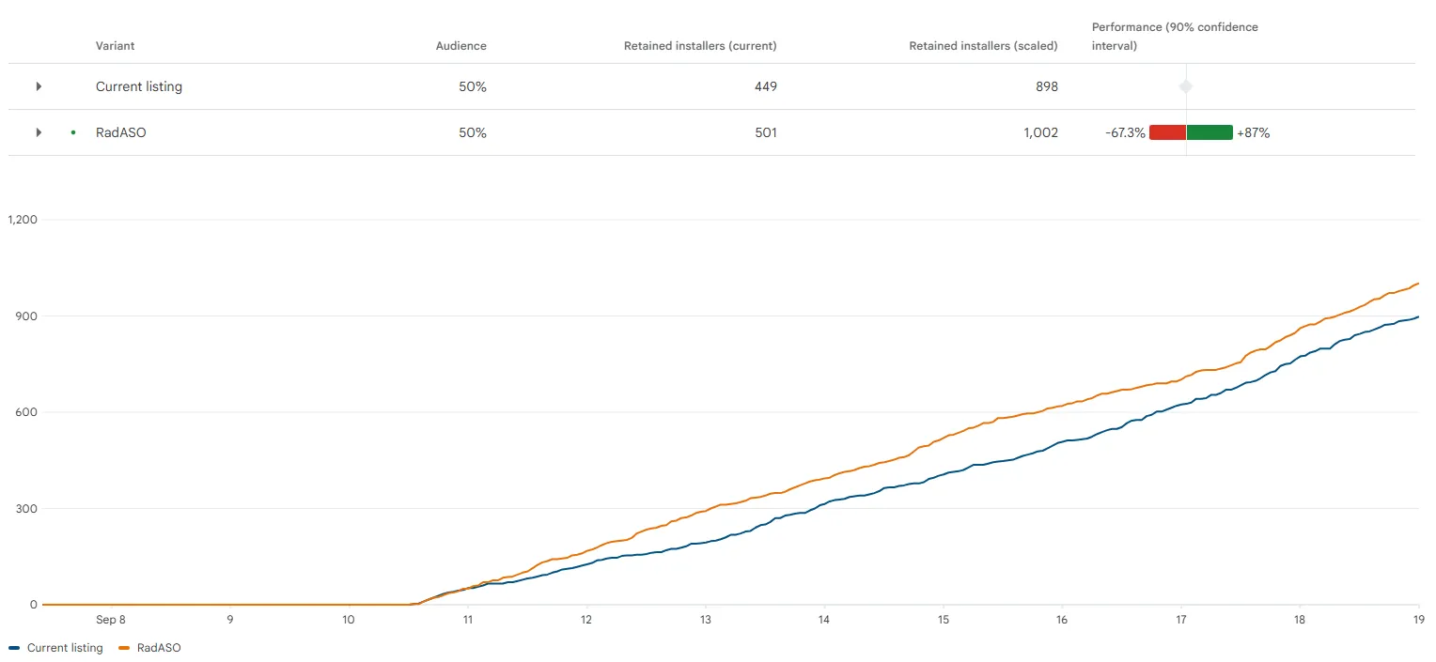The width and height of the screenshot is (1436, 662).
Task: Expand the RadASO row arrow
Action: [x=39, y=132]
